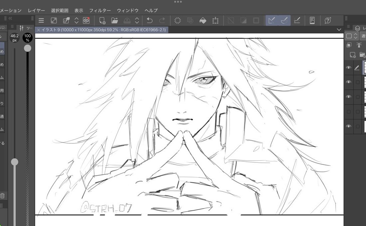Click the set reference layer lighthouse icon
The image size is (366, 226).
tap(359, 45)
